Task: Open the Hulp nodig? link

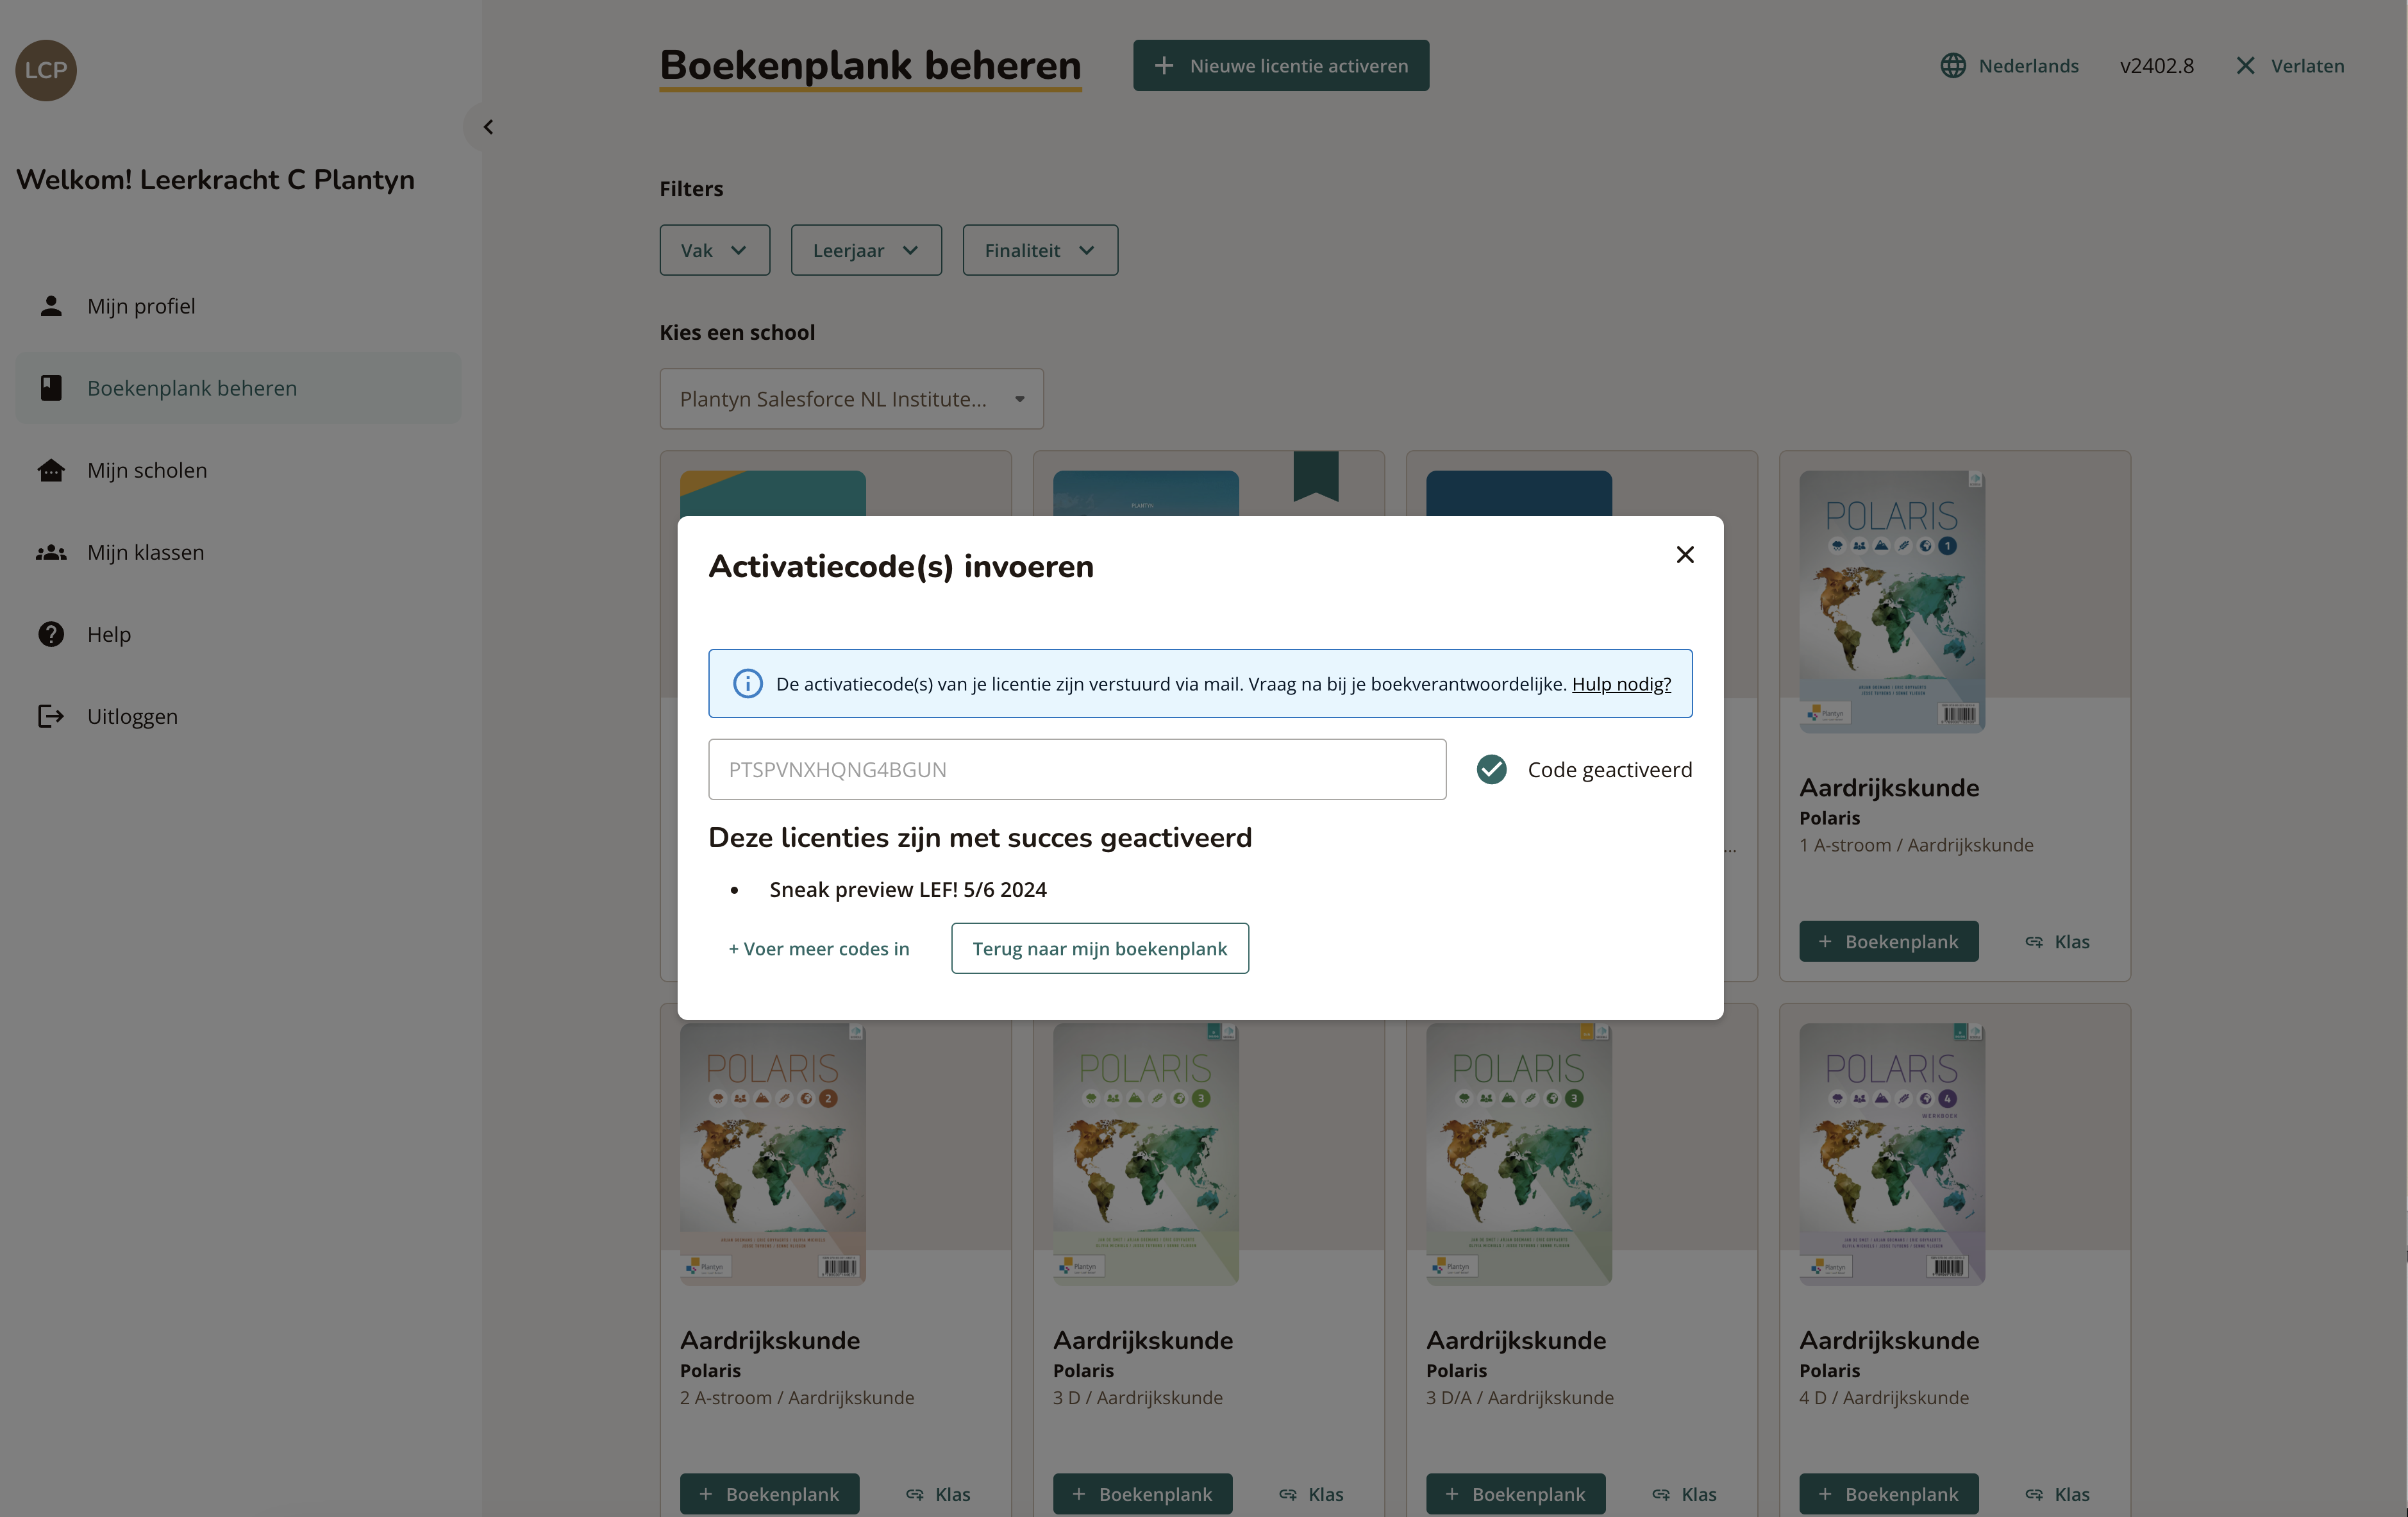Action: pyautogui.click(x=1621, y=684)
